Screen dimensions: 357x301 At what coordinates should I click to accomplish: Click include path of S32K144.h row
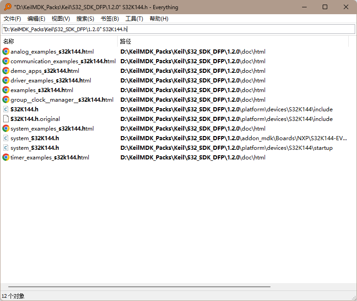coord(227,109)
